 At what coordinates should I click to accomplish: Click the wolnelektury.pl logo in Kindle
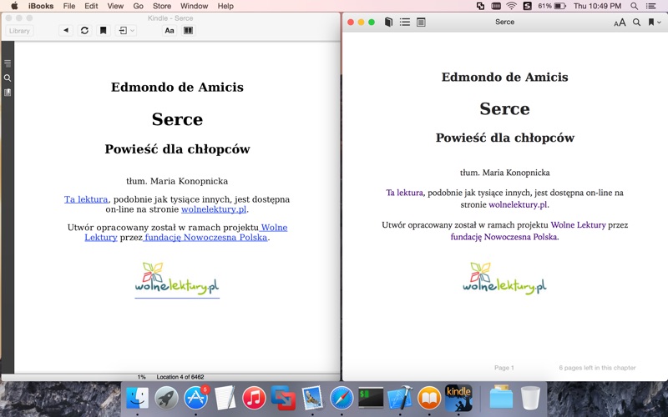177,279
